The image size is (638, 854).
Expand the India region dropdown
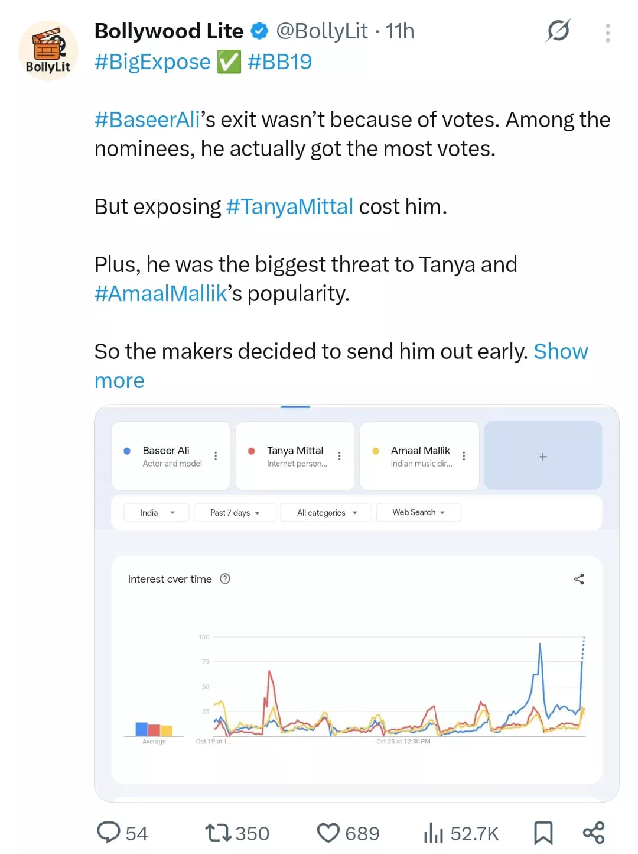point(157,513)
